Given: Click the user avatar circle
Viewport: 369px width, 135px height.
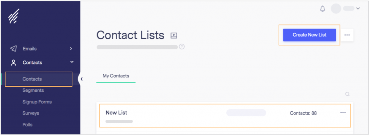Looking at the screenshot, I should [x=336, y=9].
